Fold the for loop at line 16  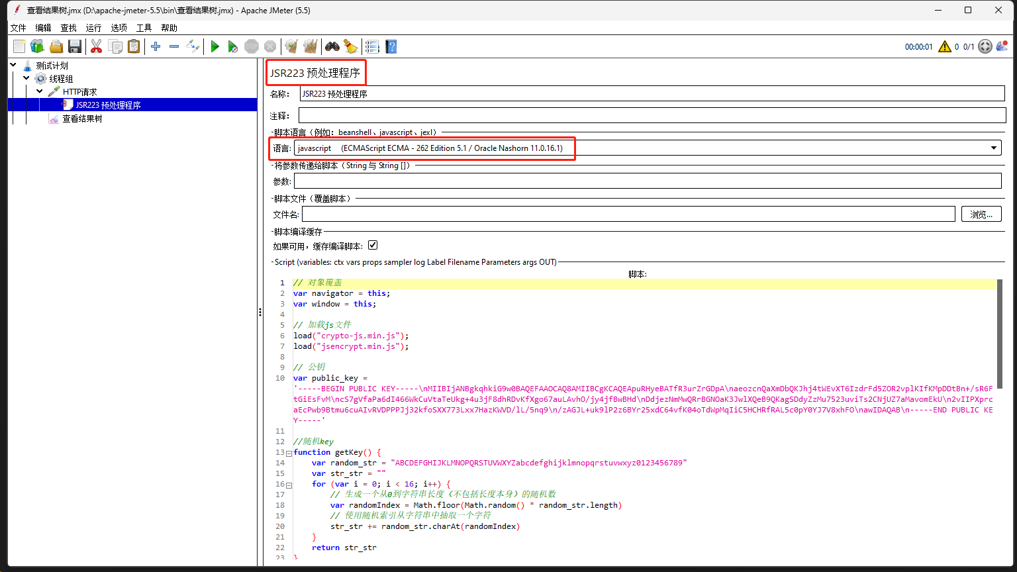289,485
